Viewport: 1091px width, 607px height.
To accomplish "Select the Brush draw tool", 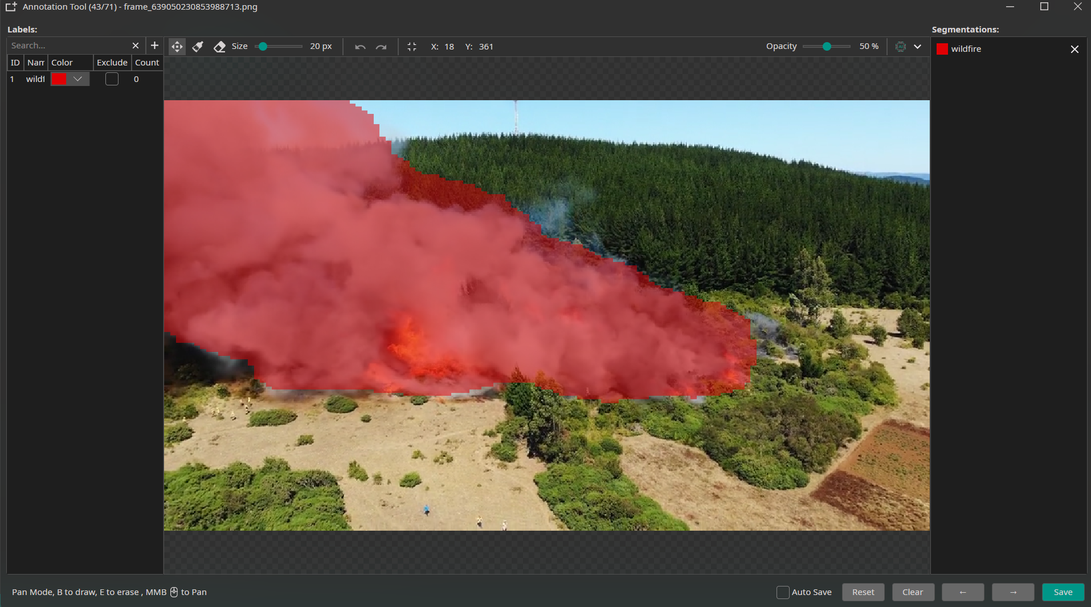I will tap(198, 47).
